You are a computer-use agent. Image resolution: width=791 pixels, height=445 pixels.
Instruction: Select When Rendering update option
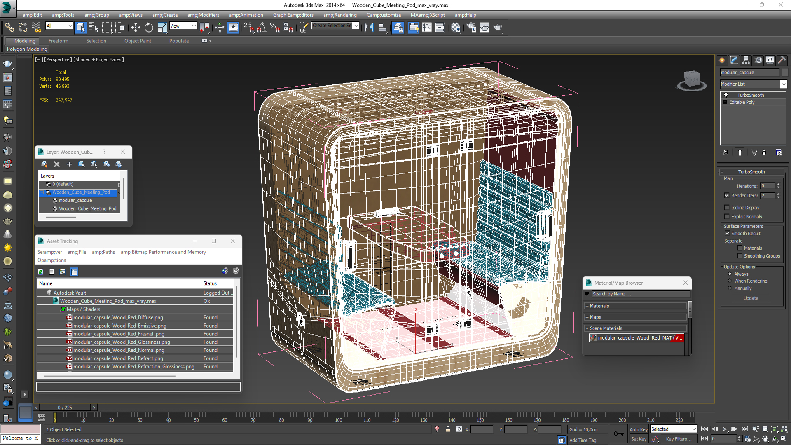730,281
